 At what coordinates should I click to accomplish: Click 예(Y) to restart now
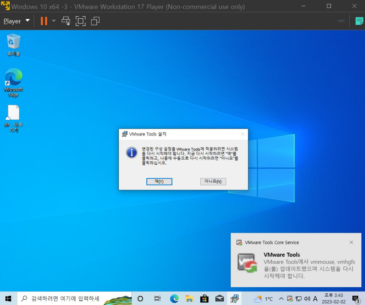pos(159,181)
